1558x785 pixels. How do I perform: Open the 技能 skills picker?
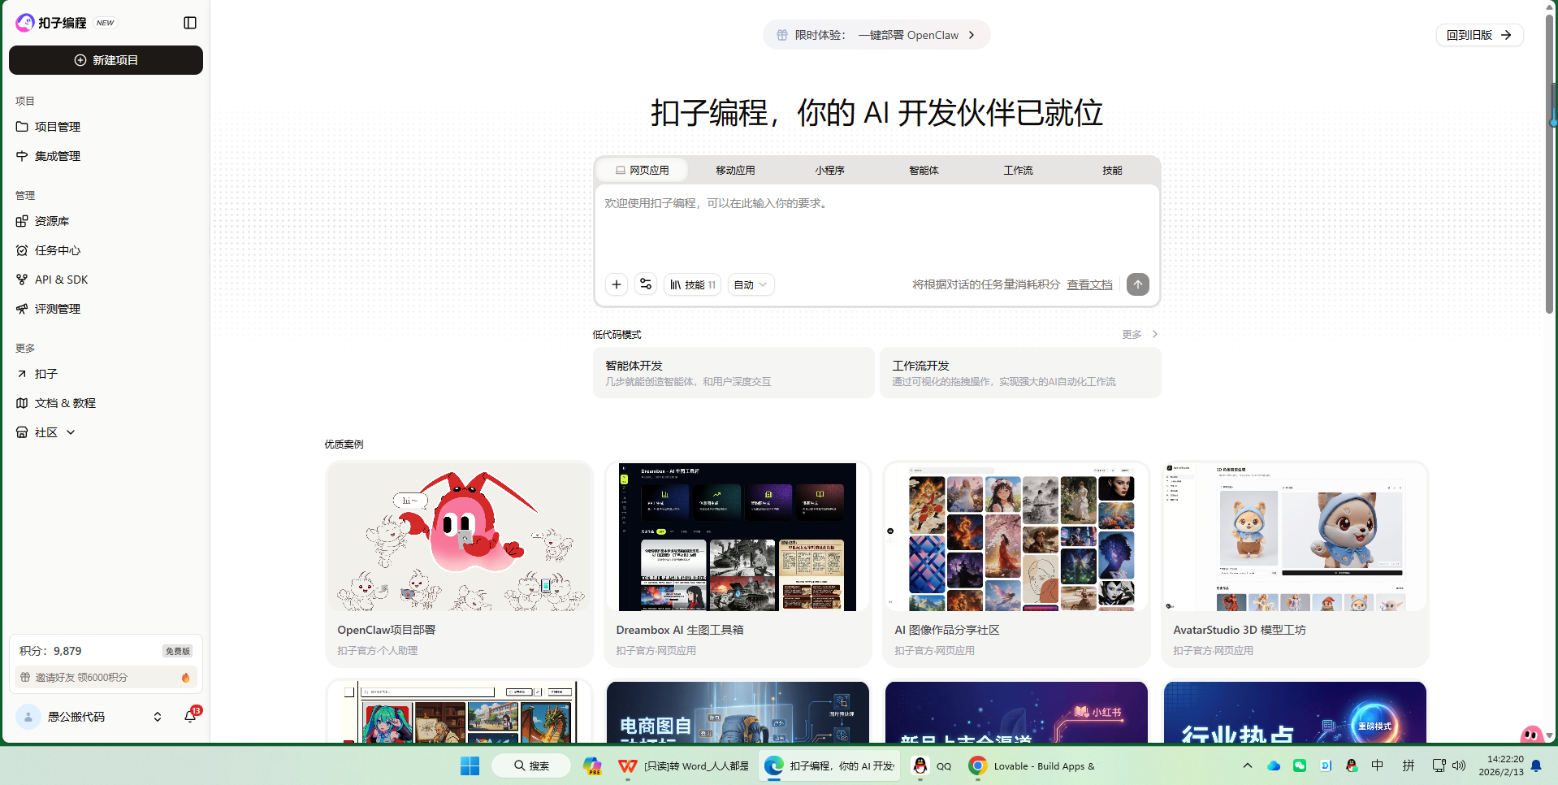(693, 284)
